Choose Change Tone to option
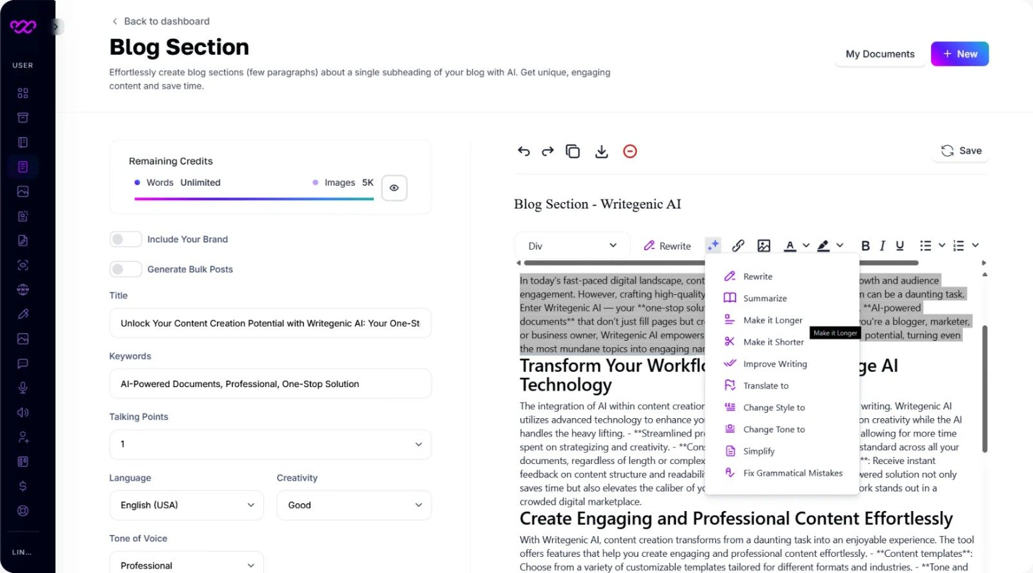The image size is (1033, 573). point(782,430)
